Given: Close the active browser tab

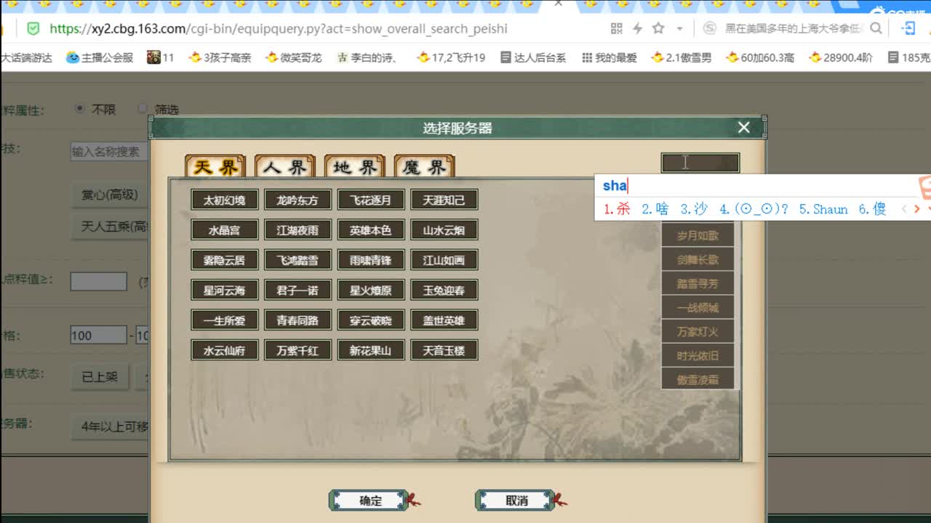Looking at the screenshot, I should (x=558, y=4).
